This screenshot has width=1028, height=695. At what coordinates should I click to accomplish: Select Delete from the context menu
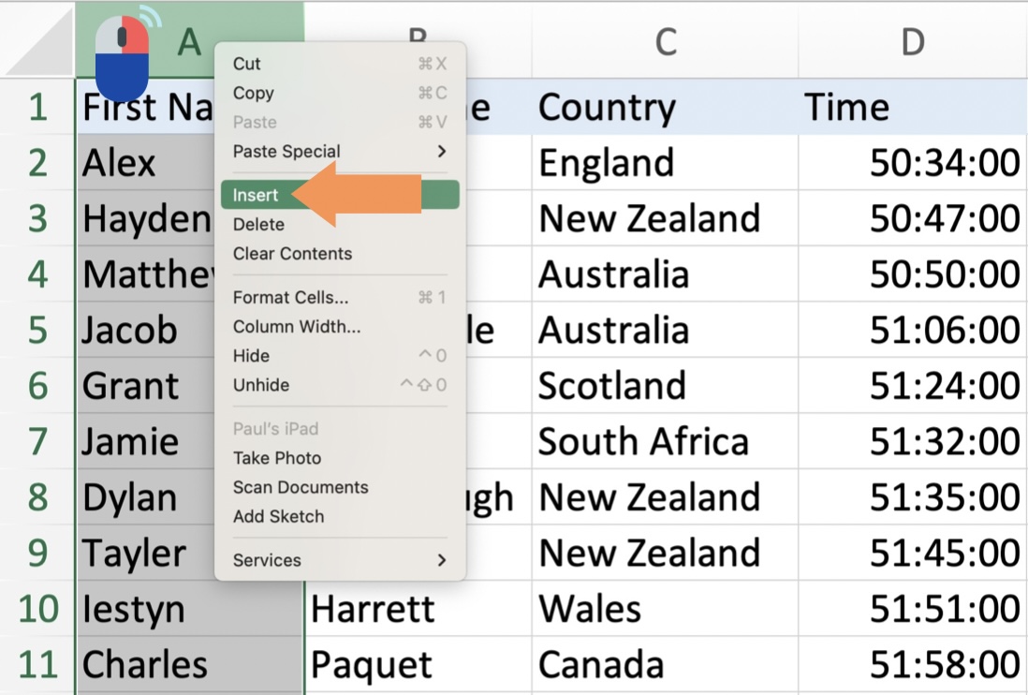click(340, 224)
